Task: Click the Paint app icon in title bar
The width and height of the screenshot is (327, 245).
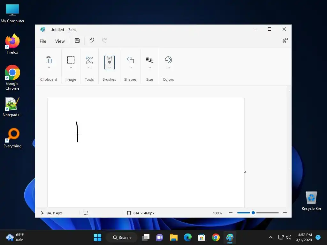Action: click(x=43, y=29)
